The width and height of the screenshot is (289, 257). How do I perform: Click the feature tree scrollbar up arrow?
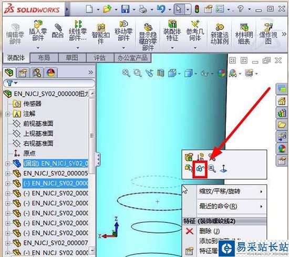click(x=92, y=94)
